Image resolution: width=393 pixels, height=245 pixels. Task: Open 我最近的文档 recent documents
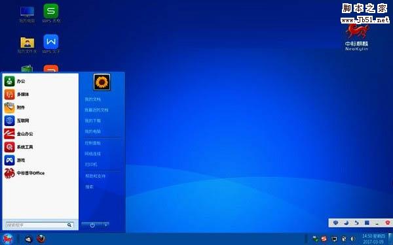pos(96,110)
